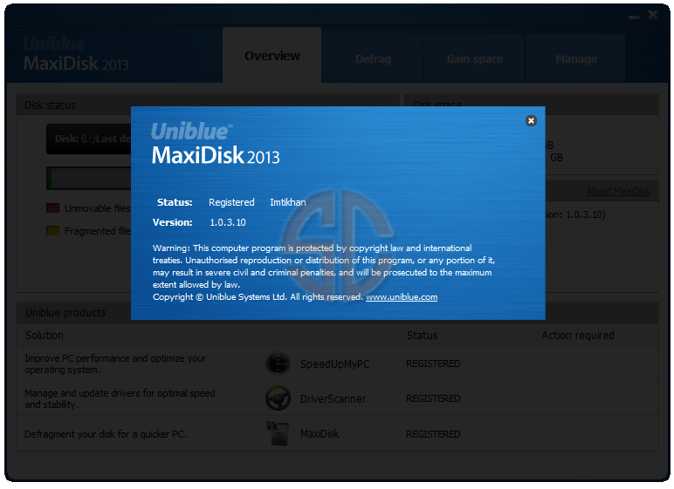The width and height of the screenshot is (674, 489).
Task: Click the Status column header
Action: (422, 336)
